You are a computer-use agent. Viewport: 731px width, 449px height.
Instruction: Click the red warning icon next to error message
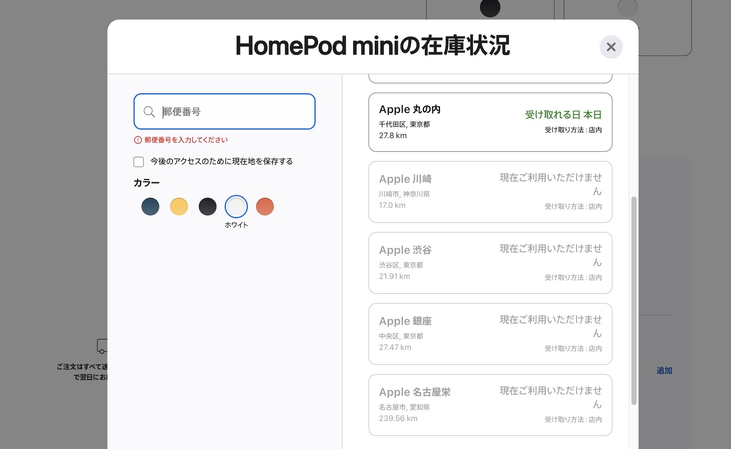tap(138, 139)
